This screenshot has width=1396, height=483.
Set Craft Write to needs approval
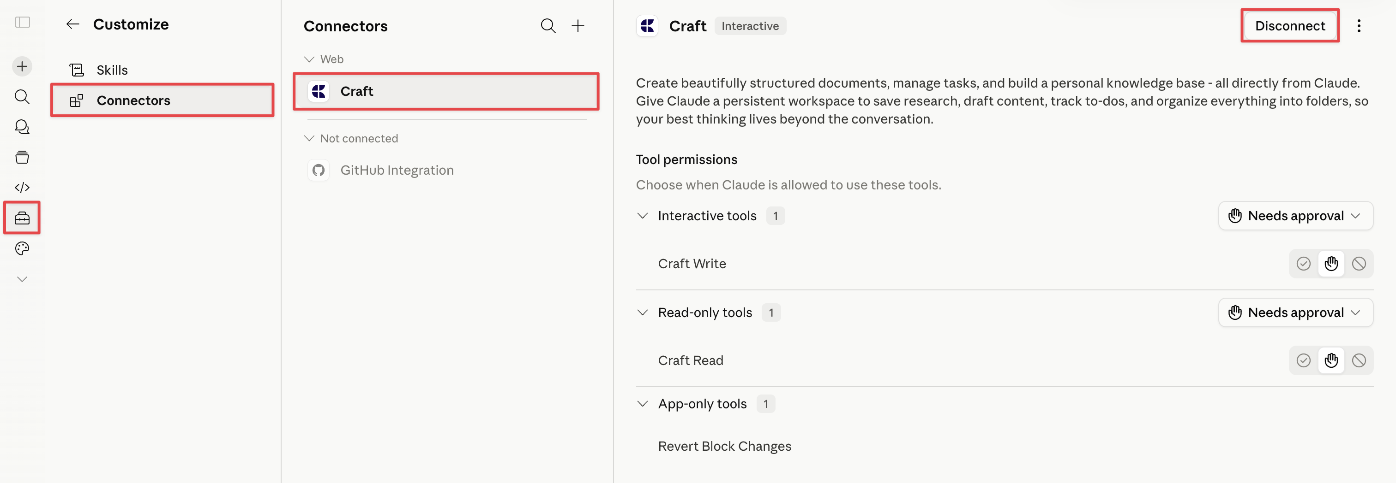tap(1331, 264)
